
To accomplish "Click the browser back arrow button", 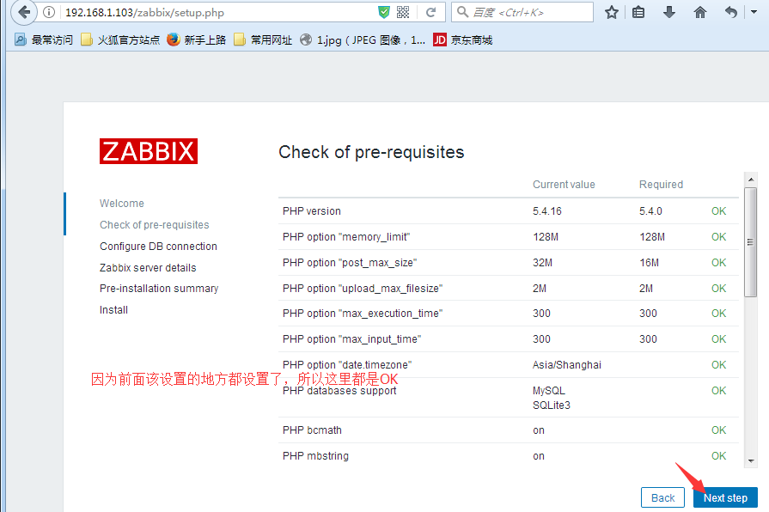I will click(x=23, y=13).
